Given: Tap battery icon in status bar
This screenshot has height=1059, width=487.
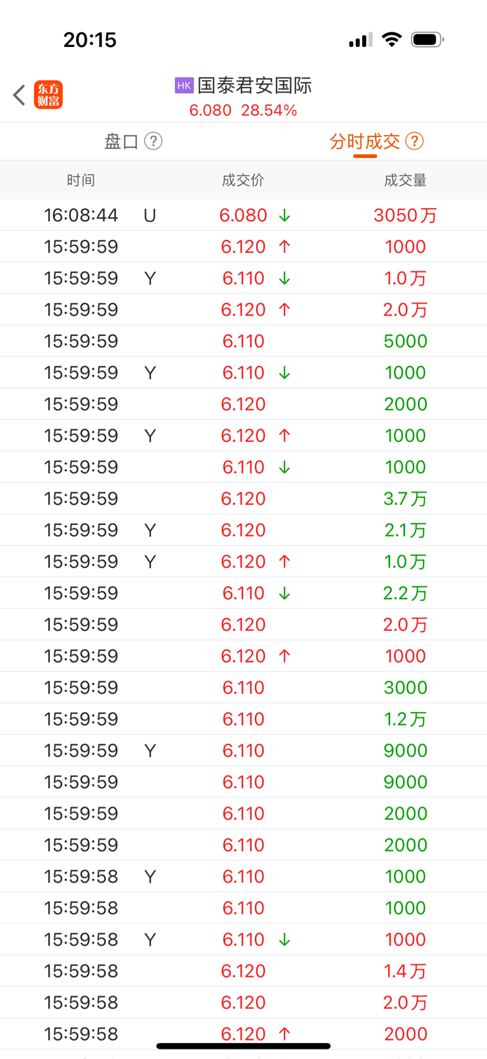Looking at the screenshot, I should (427, 39).
